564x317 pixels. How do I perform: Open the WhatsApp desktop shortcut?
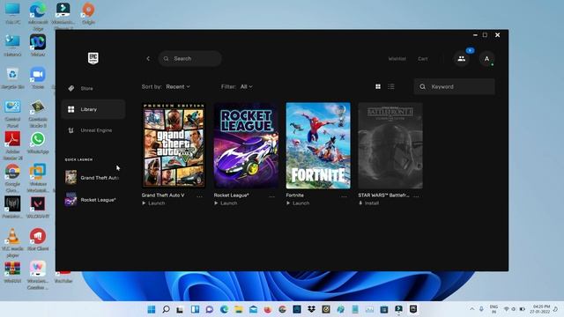(38, 143)
